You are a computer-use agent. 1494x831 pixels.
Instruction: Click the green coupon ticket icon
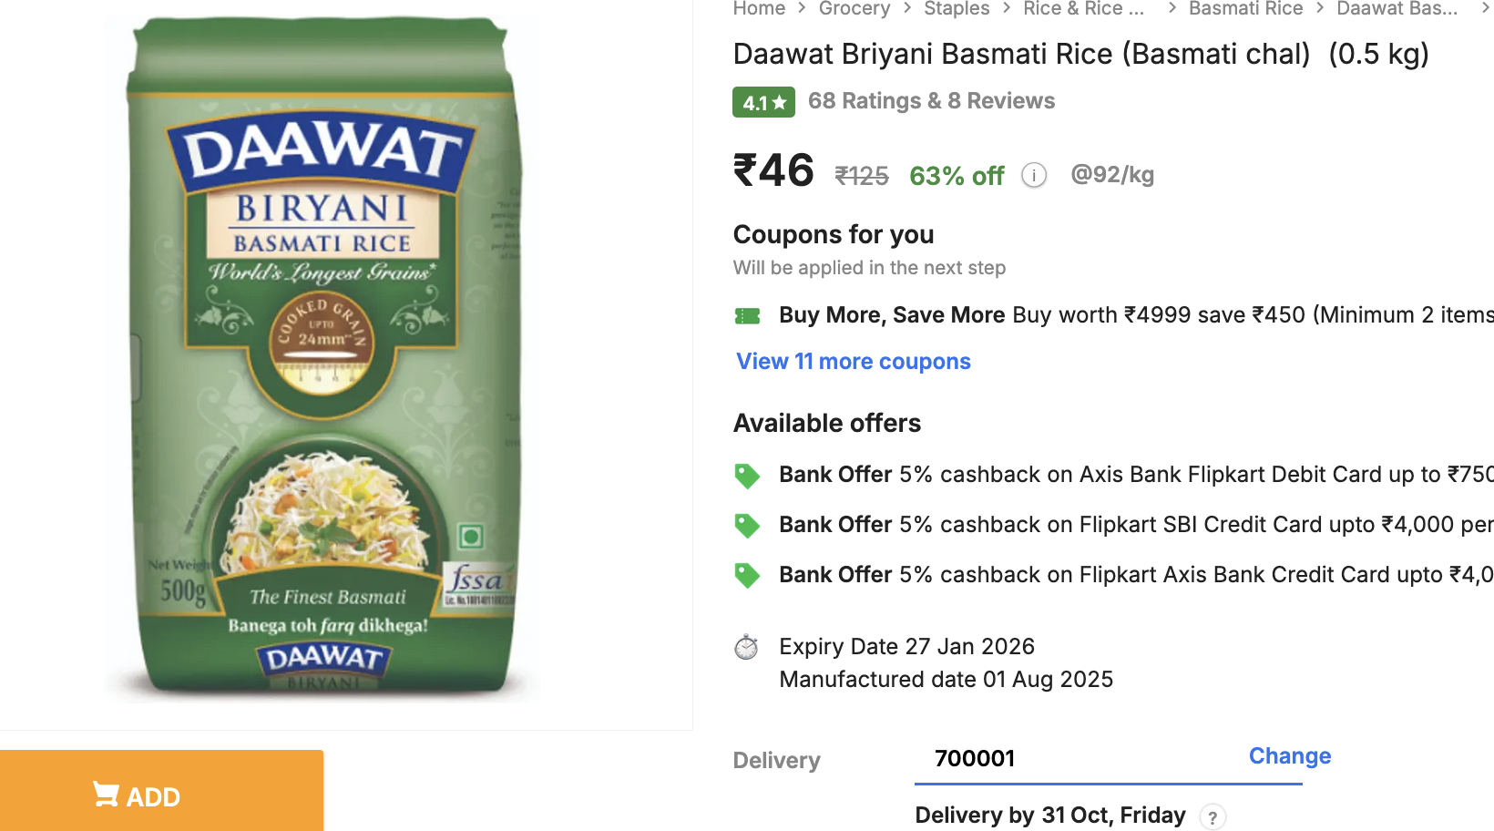[747, 316]
